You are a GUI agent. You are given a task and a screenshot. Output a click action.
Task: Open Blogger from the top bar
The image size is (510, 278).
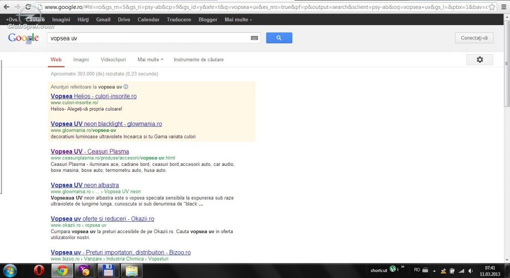click(208, 19)
